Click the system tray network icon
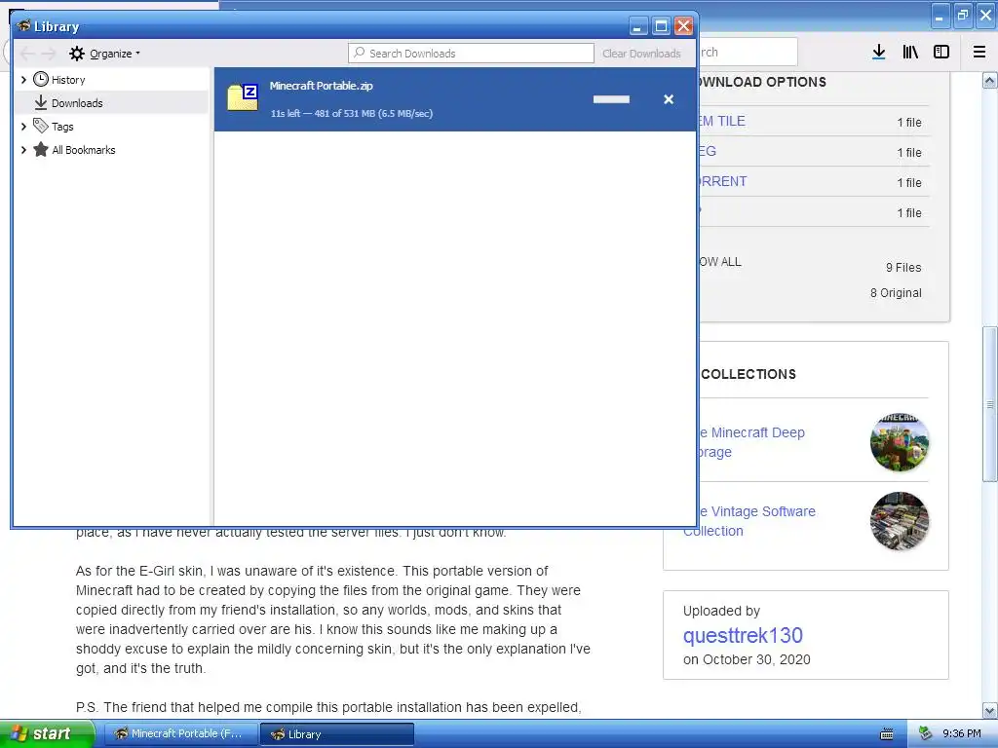The image size is (998, 748). click(x=926, y=733)
